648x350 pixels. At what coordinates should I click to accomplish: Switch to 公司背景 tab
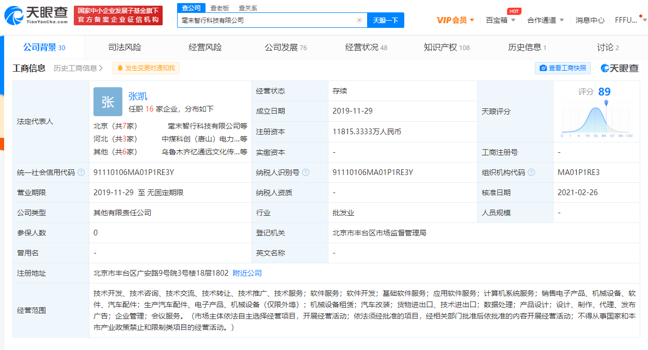pyautogui.click(x=44, y=47)
